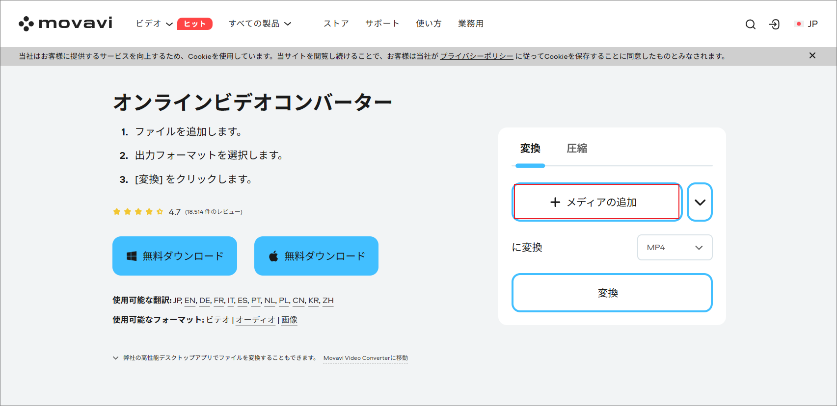Expand the desktop app note chevron
837x406 pixels.
pyautogui.click(x=115, y=358)
